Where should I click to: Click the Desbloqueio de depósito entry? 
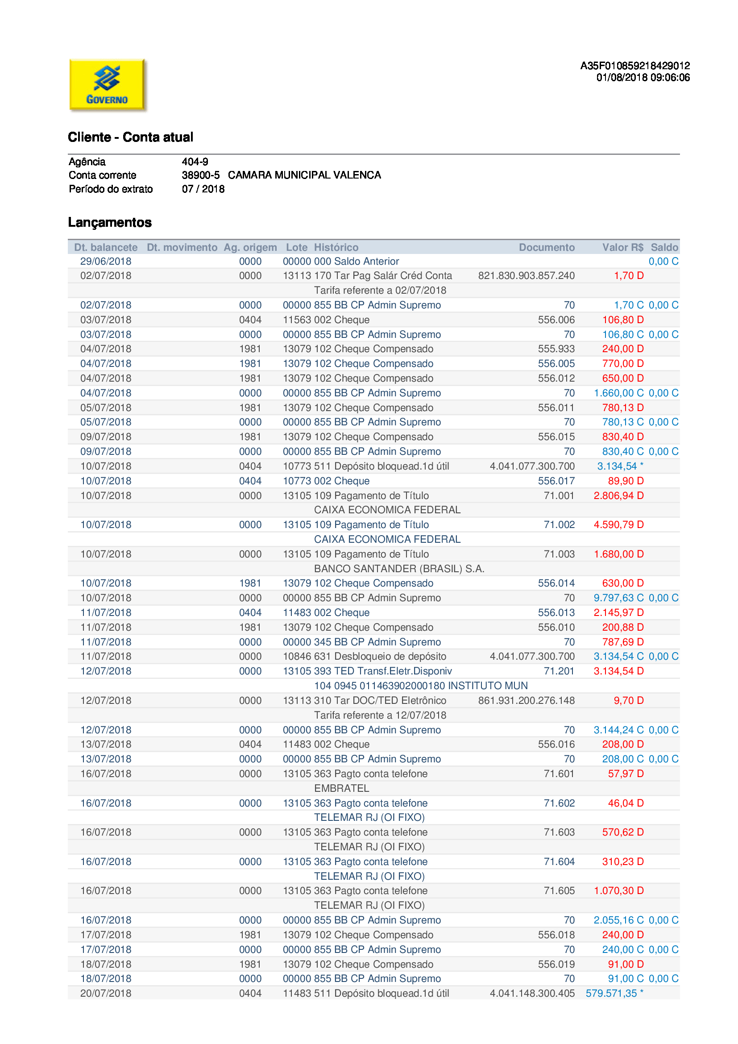point(390,656)
